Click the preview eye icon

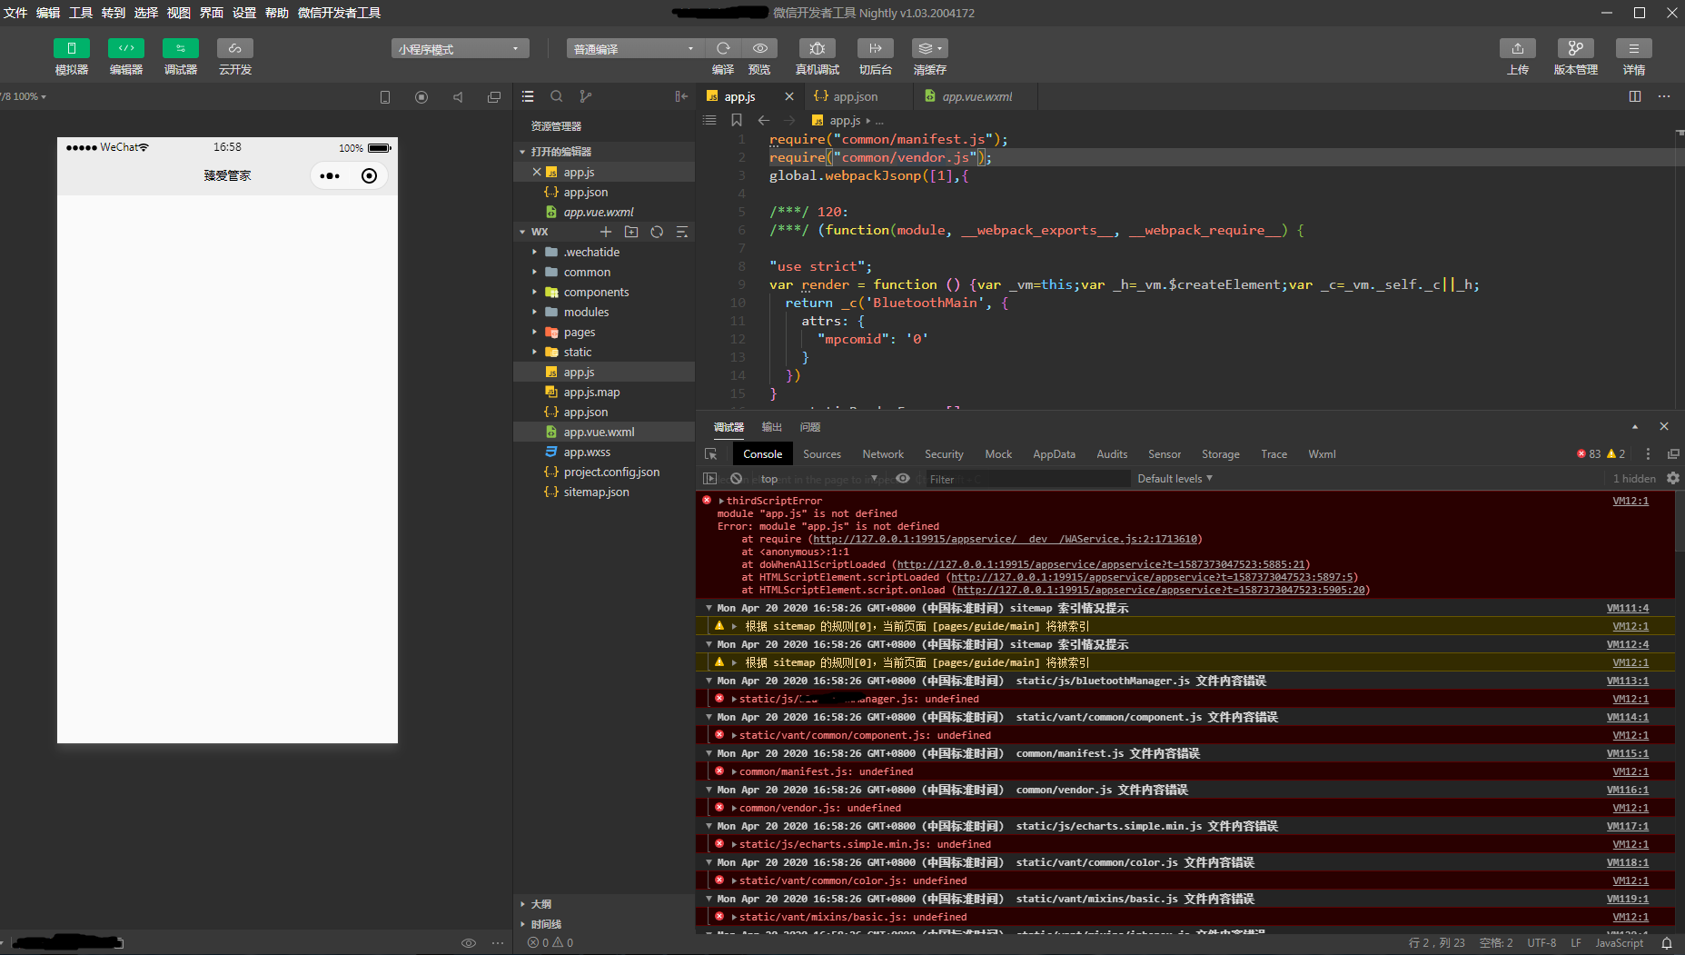click(759, 48)
